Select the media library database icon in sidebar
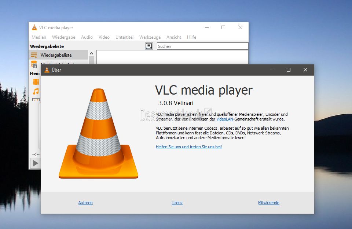Viewport: 352px width, 229px height. [34, 64]
